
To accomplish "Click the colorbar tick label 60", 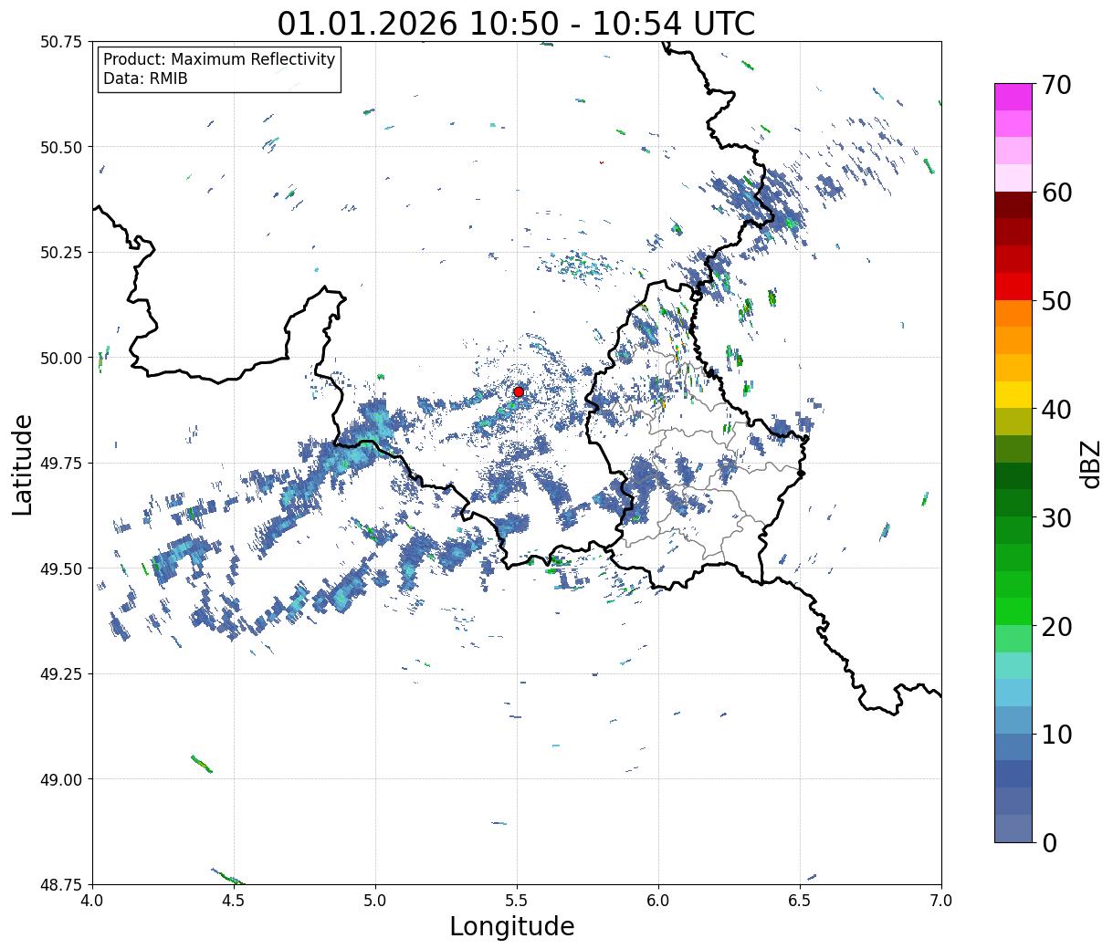I will tap(1056, 193).
